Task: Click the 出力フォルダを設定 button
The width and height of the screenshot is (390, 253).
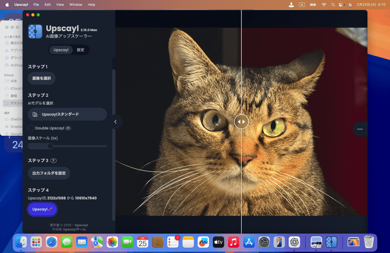Action: (49, 173)
